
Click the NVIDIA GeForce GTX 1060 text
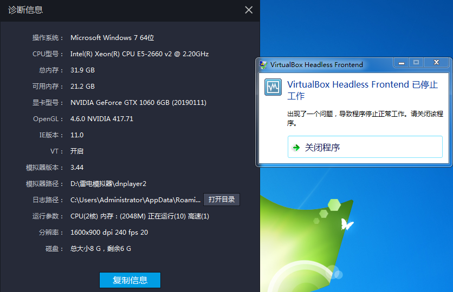(138, 103)
